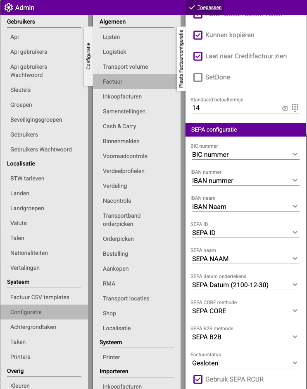
Task: Toggle the Kunnen kopiëren checkbox
Action: point(198,35)
